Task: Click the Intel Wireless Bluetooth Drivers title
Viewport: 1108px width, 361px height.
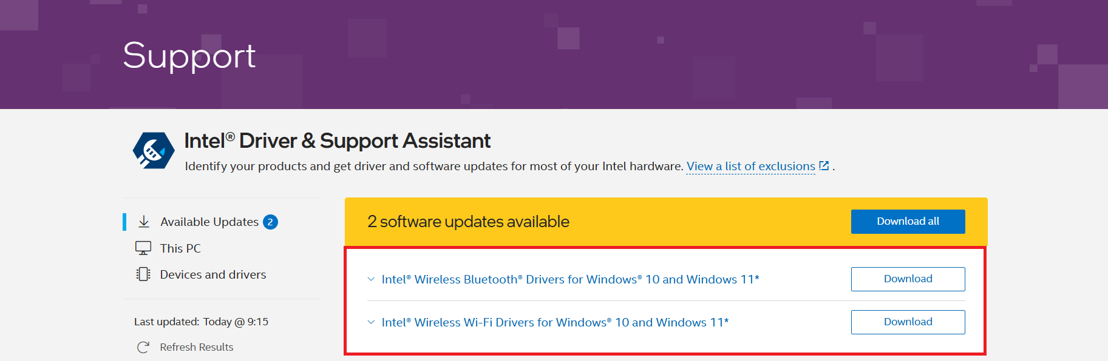Action: click(570, 279)
